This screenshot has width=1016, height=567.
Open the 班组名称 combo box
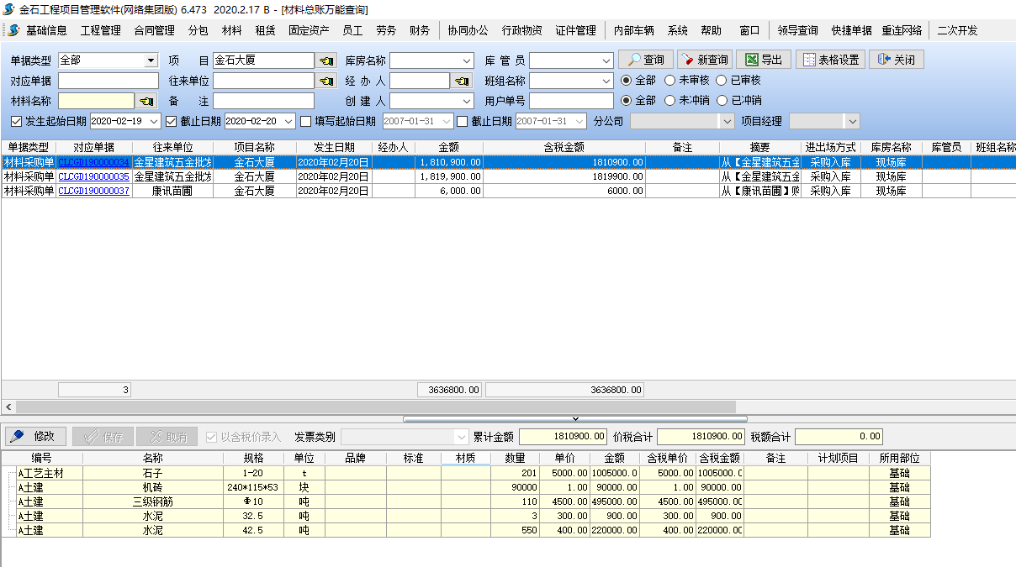tap(606, 81)
